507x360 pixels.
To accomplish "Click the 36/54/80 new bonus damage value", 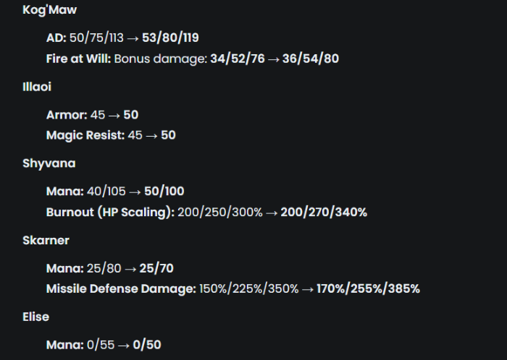I will 311,59.
